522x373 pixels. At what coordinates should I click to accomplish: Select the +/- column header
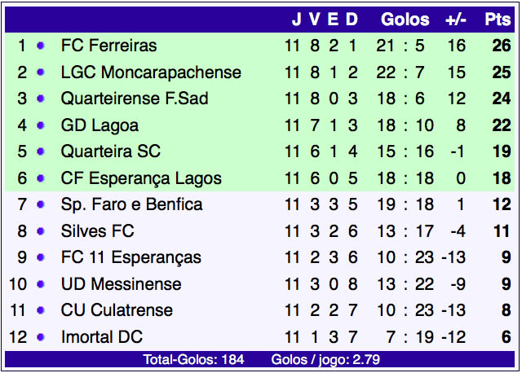click(x=456, y=20)
